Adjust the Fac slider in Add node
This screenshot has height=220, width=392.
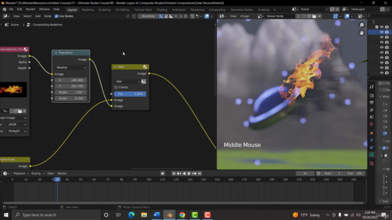[130, 94]
